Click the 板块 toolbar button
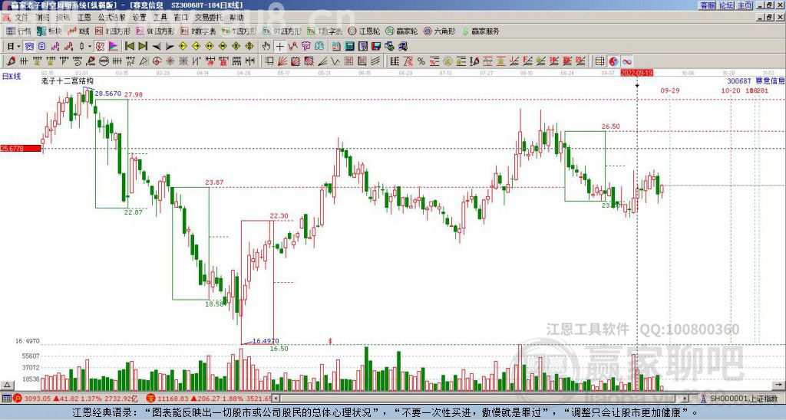786x420 pixels. pos(50,31)
